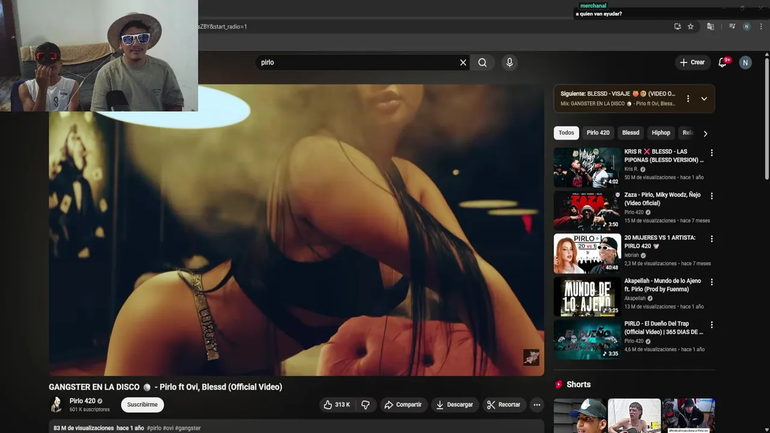Install app icon in address bar
Viewport: 770px width, 433px height.
point(677,26)
